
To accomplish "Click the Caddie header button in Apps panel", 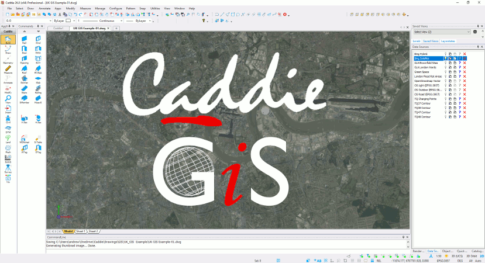I will pos(8,32).
